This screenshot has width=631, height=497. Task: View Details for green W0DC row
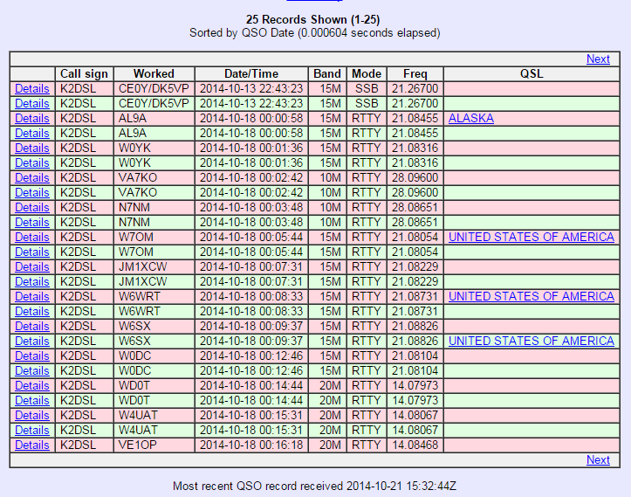coord(32,371)
